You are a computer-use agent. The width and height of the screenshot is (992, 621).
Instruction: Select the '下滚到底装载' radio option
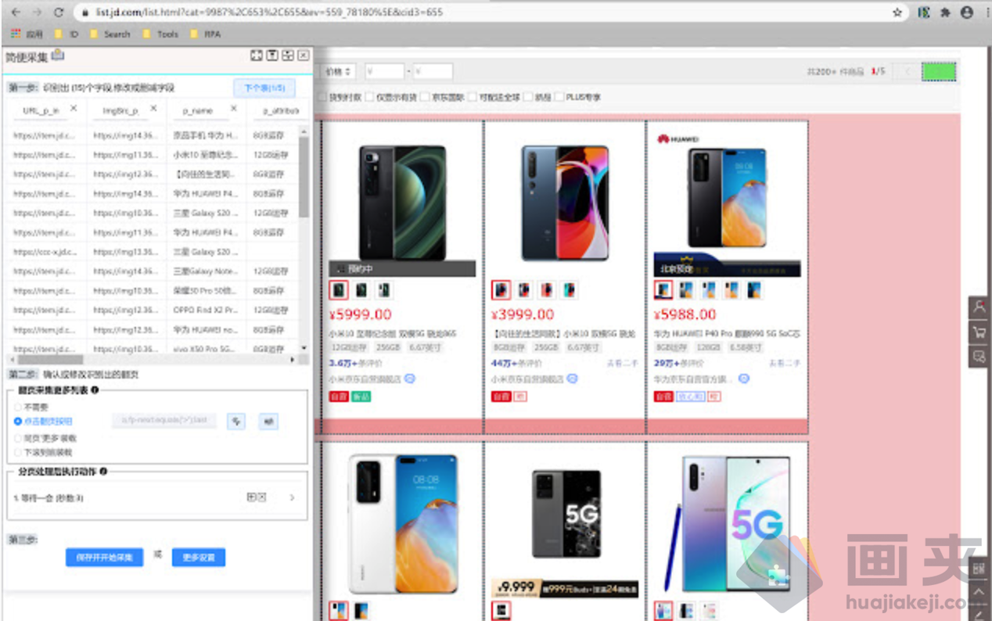[18, 451]
